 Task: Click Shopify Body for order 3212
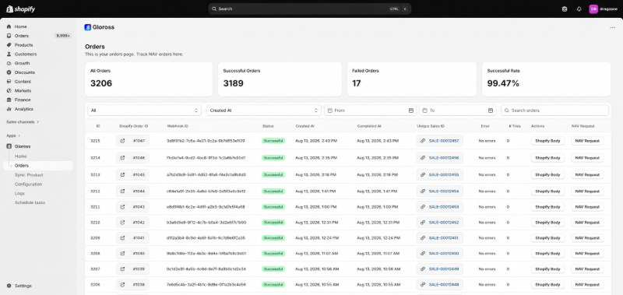coord(547,191)
